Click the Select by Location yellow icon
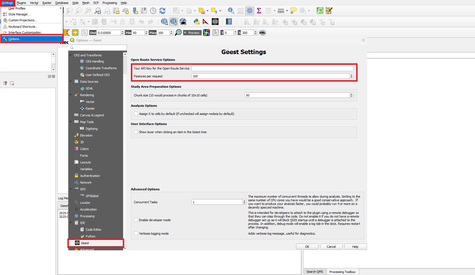The height and width of the screenshot is (275, 475). coord(214,11)
